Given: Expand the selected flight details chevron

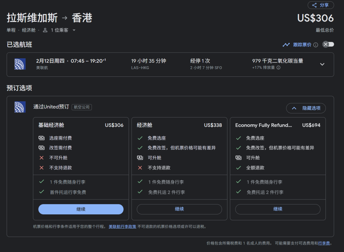Looking at the screenshot, I should point(322,64).
